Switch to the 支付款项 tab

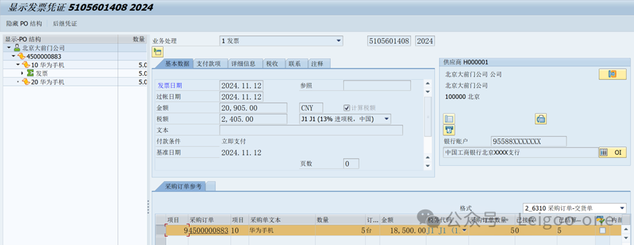209,64
